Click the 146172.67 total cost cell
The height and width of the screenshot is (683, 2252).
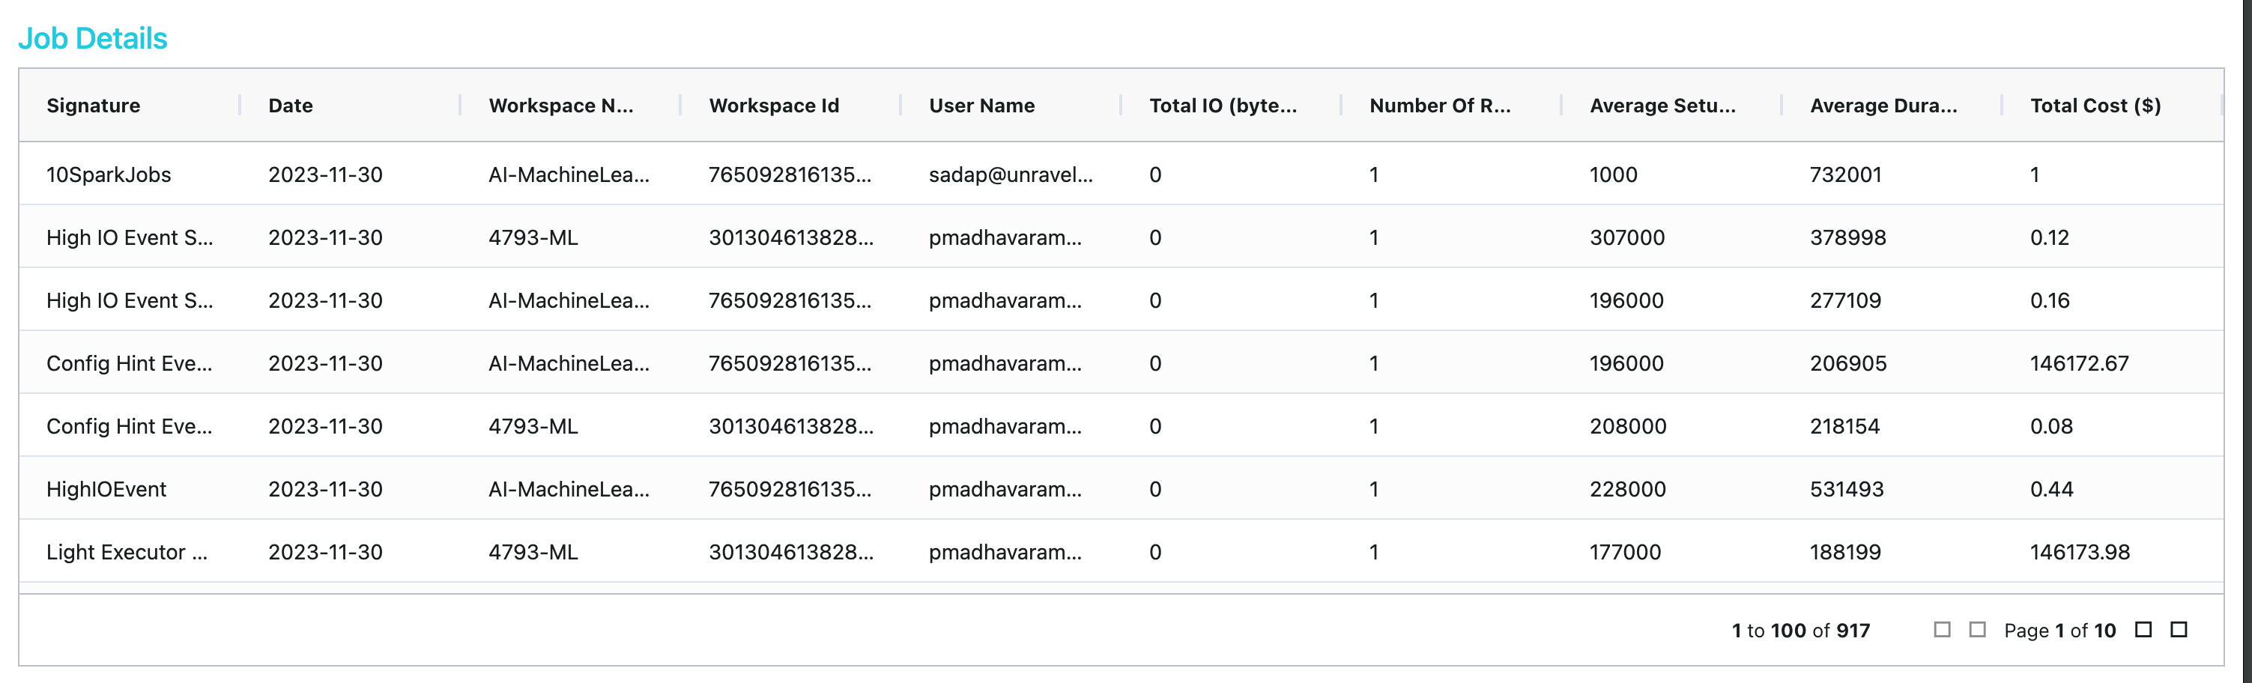pyautogui.click(x=2079, y=363)
